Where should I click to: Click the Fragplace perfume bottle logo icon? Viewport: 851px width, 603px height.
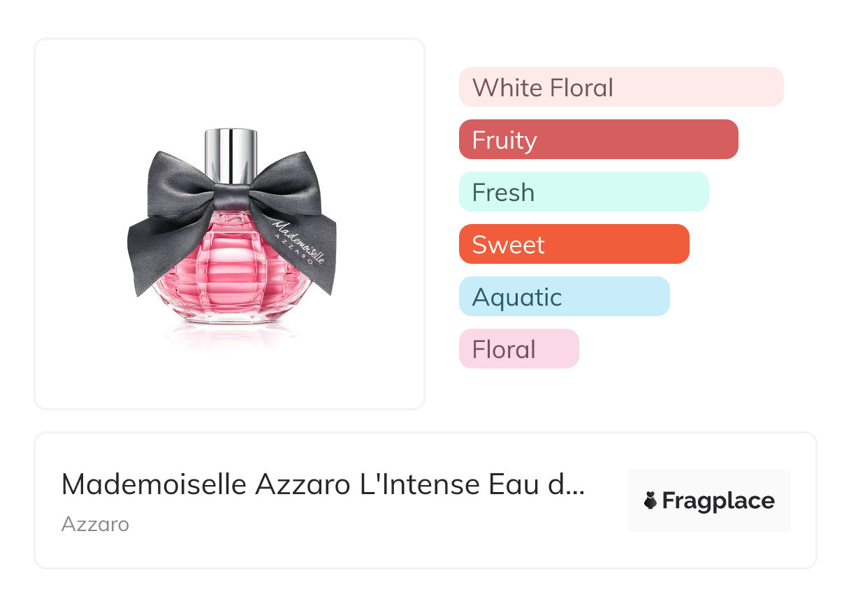[650, 501]
